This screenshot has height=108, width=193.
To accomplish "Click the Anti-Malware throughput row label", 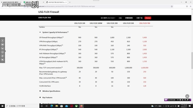I will click(52, 54).
